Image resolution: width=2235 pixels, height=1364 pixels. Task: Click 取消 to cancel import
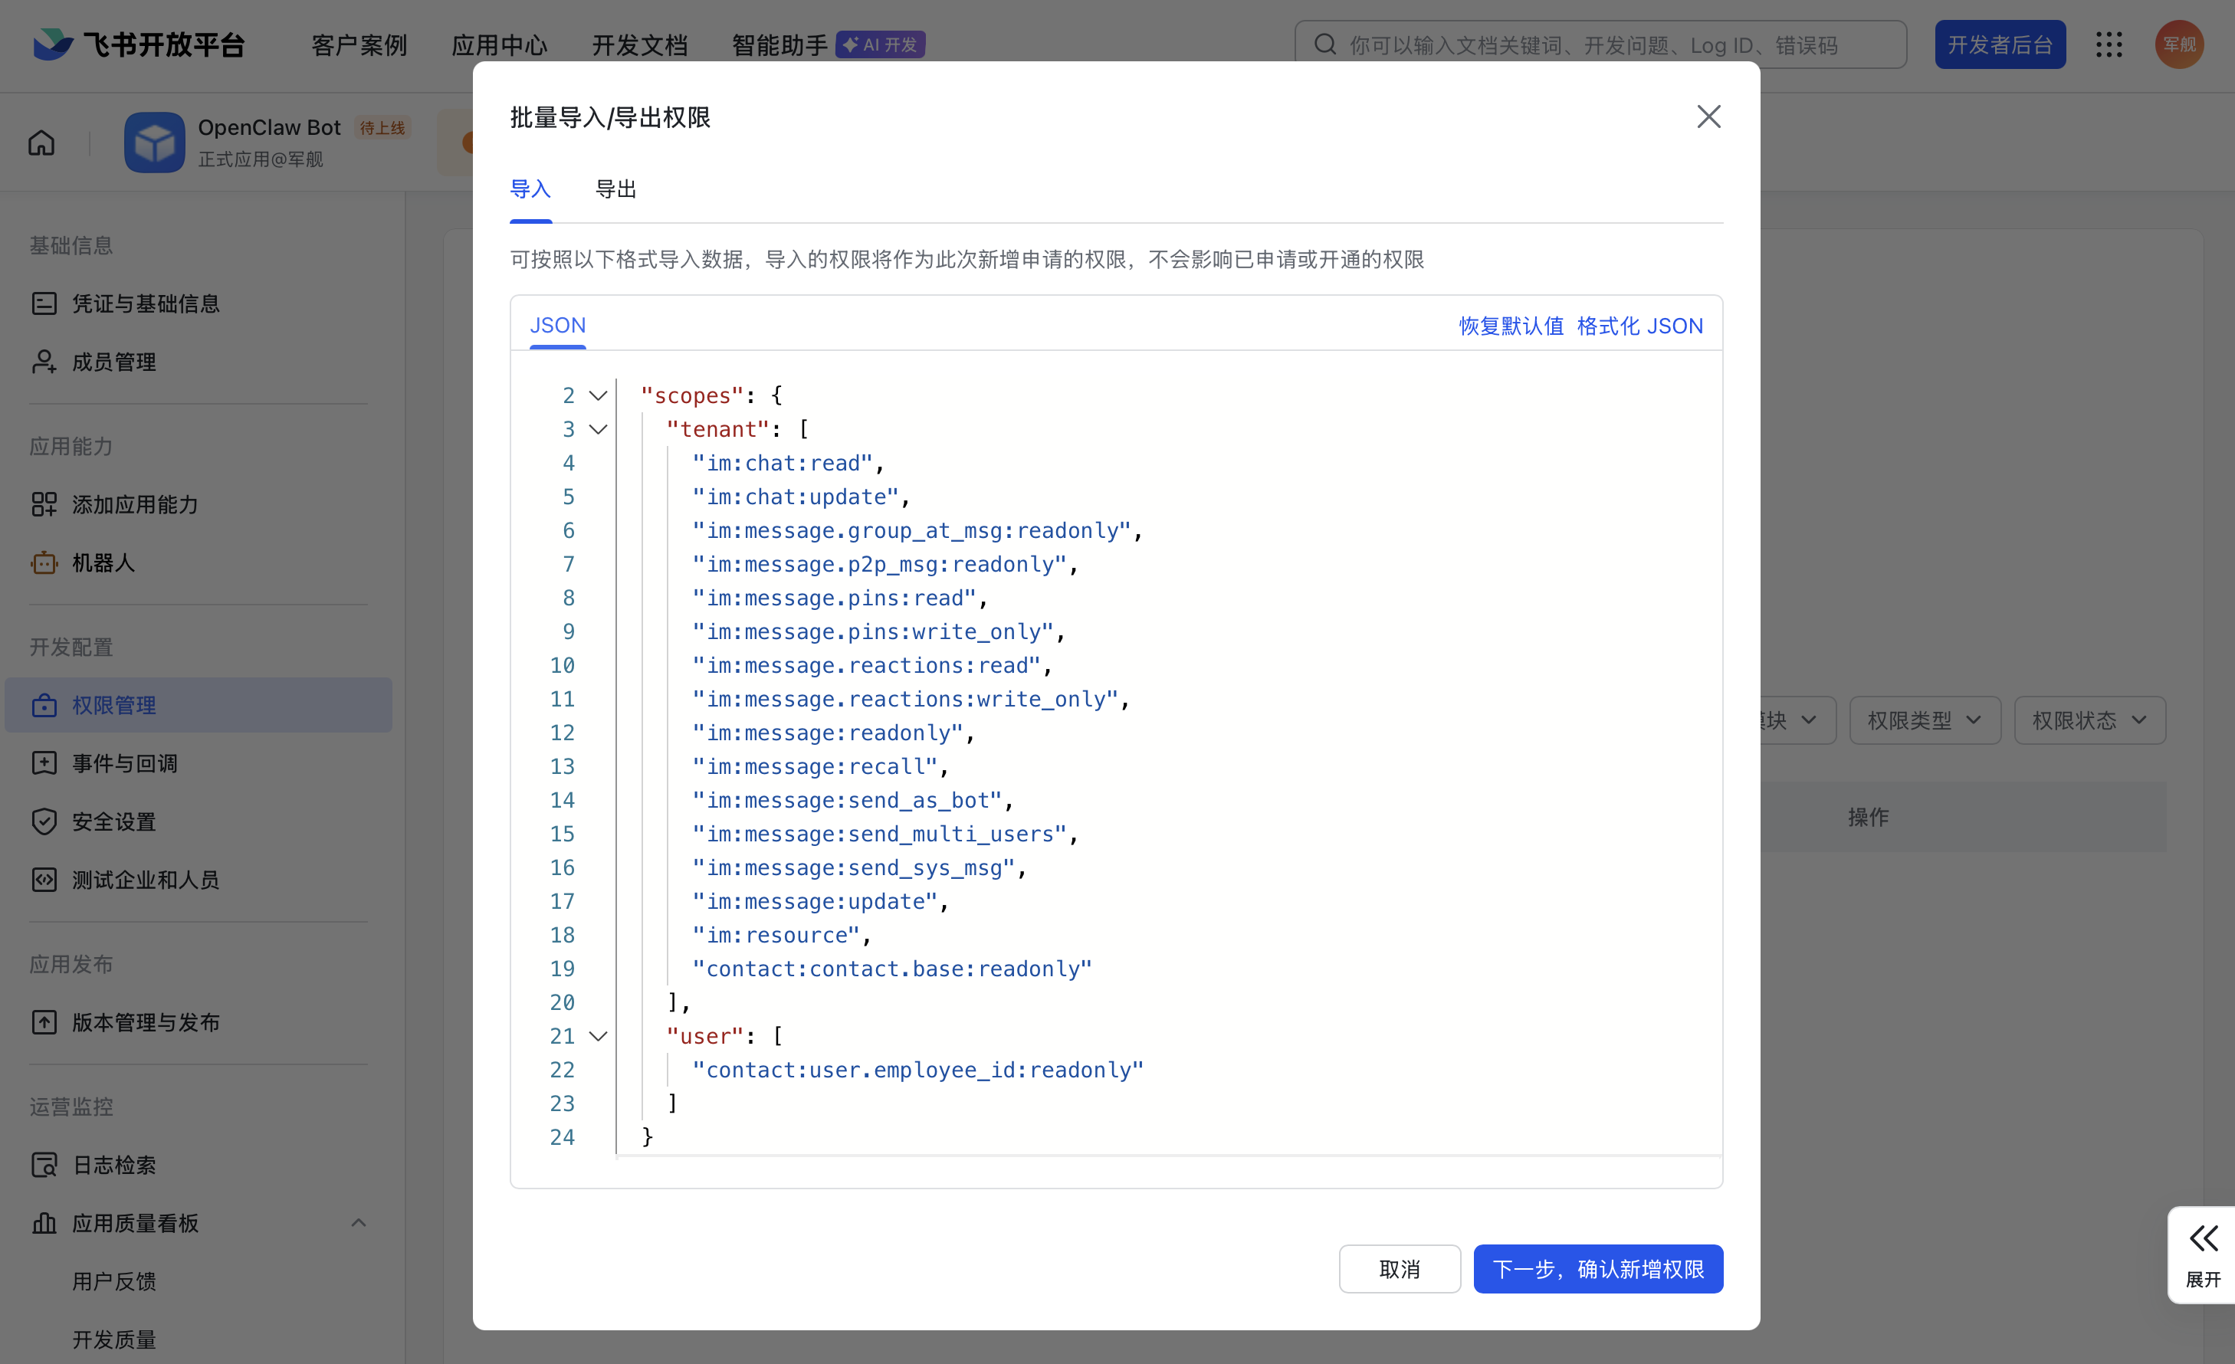click(1399, 1269)
